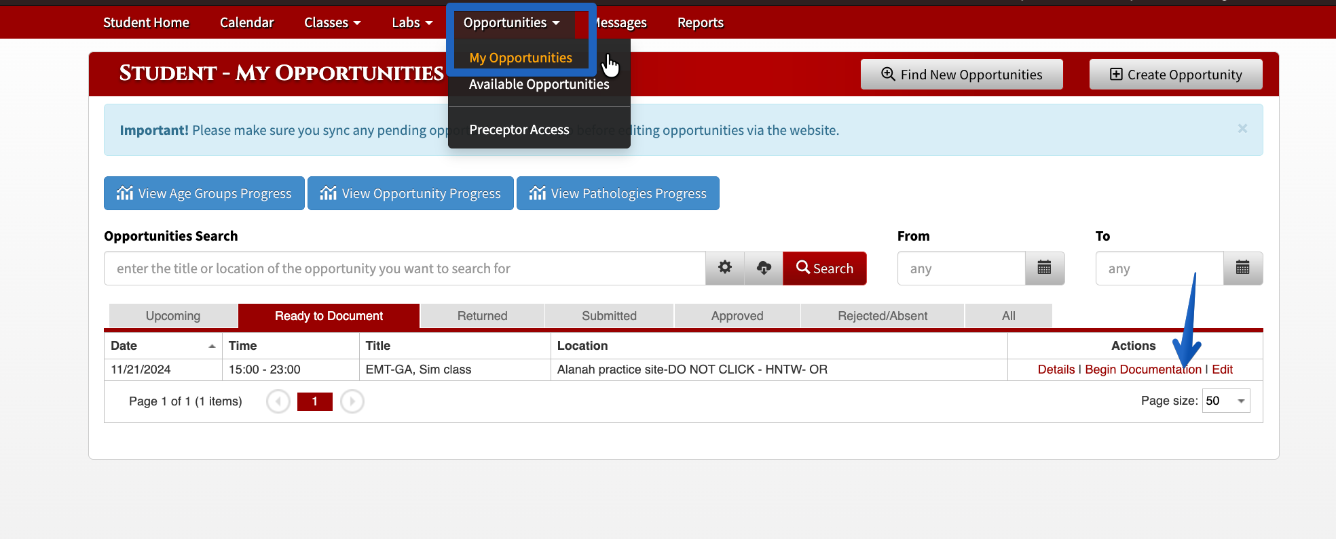Click the Alanah practice site location cell
1336x539 pixels.
[x=779, y=370]
